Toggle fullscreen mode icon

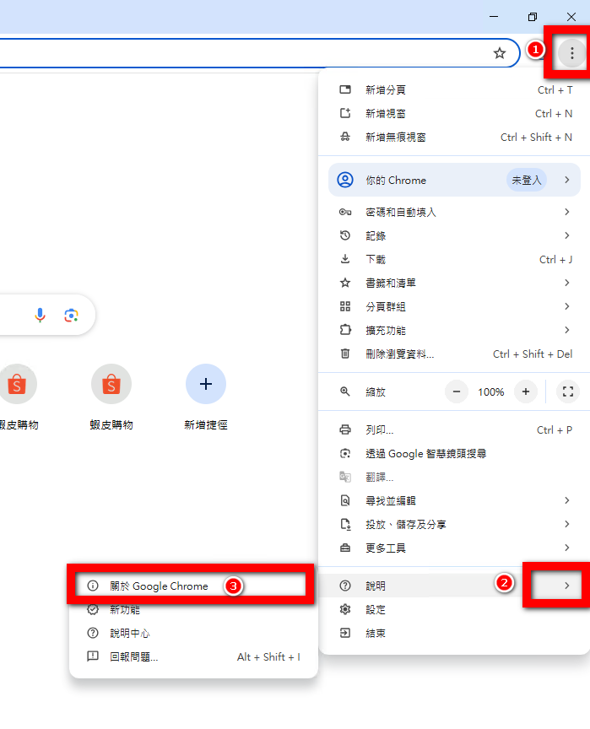568,392
